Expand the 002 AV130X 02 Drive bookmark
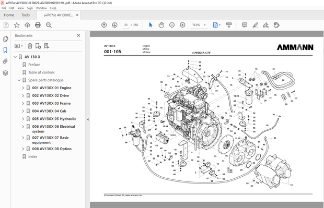The width and height of the screenshot is (324, 208). pyautogui.click(x=23, y=95)
